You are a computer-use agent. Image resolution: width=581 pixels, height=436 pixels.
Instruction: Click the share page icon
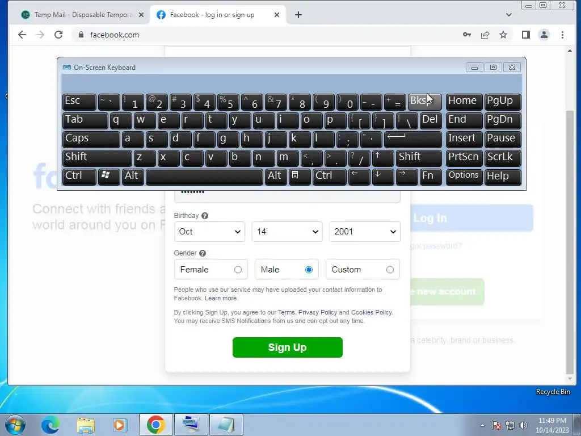click(485, 35)
